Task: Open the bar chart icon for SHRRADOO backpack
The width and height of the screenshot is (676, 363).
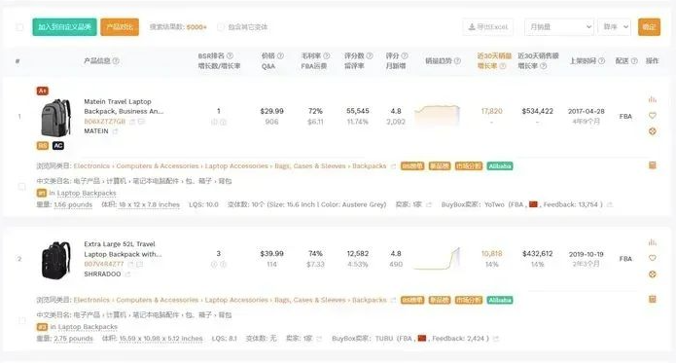Action: (653, 242)
